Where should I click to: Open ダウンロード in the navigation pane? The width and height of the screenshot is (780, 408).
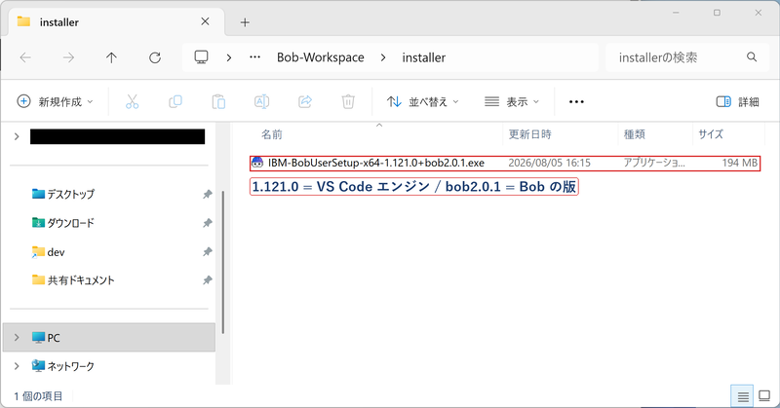click(x=70, y=223)
